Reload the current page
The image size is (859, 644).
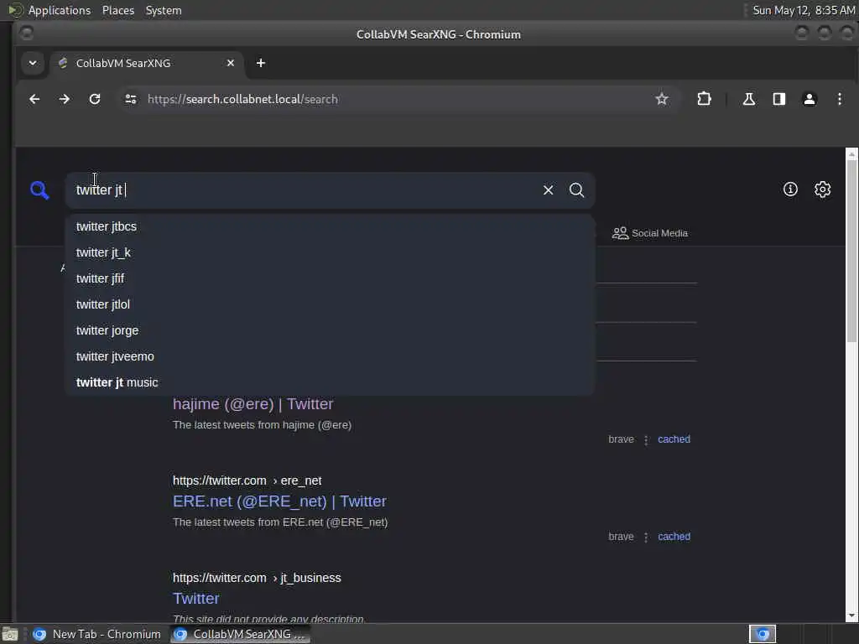coord(95,99)
